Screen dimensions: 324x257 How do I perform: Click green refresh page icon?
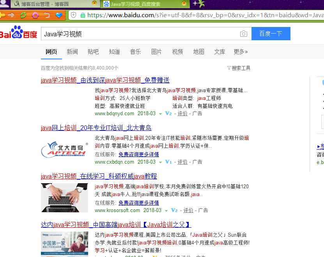[23, 15]
